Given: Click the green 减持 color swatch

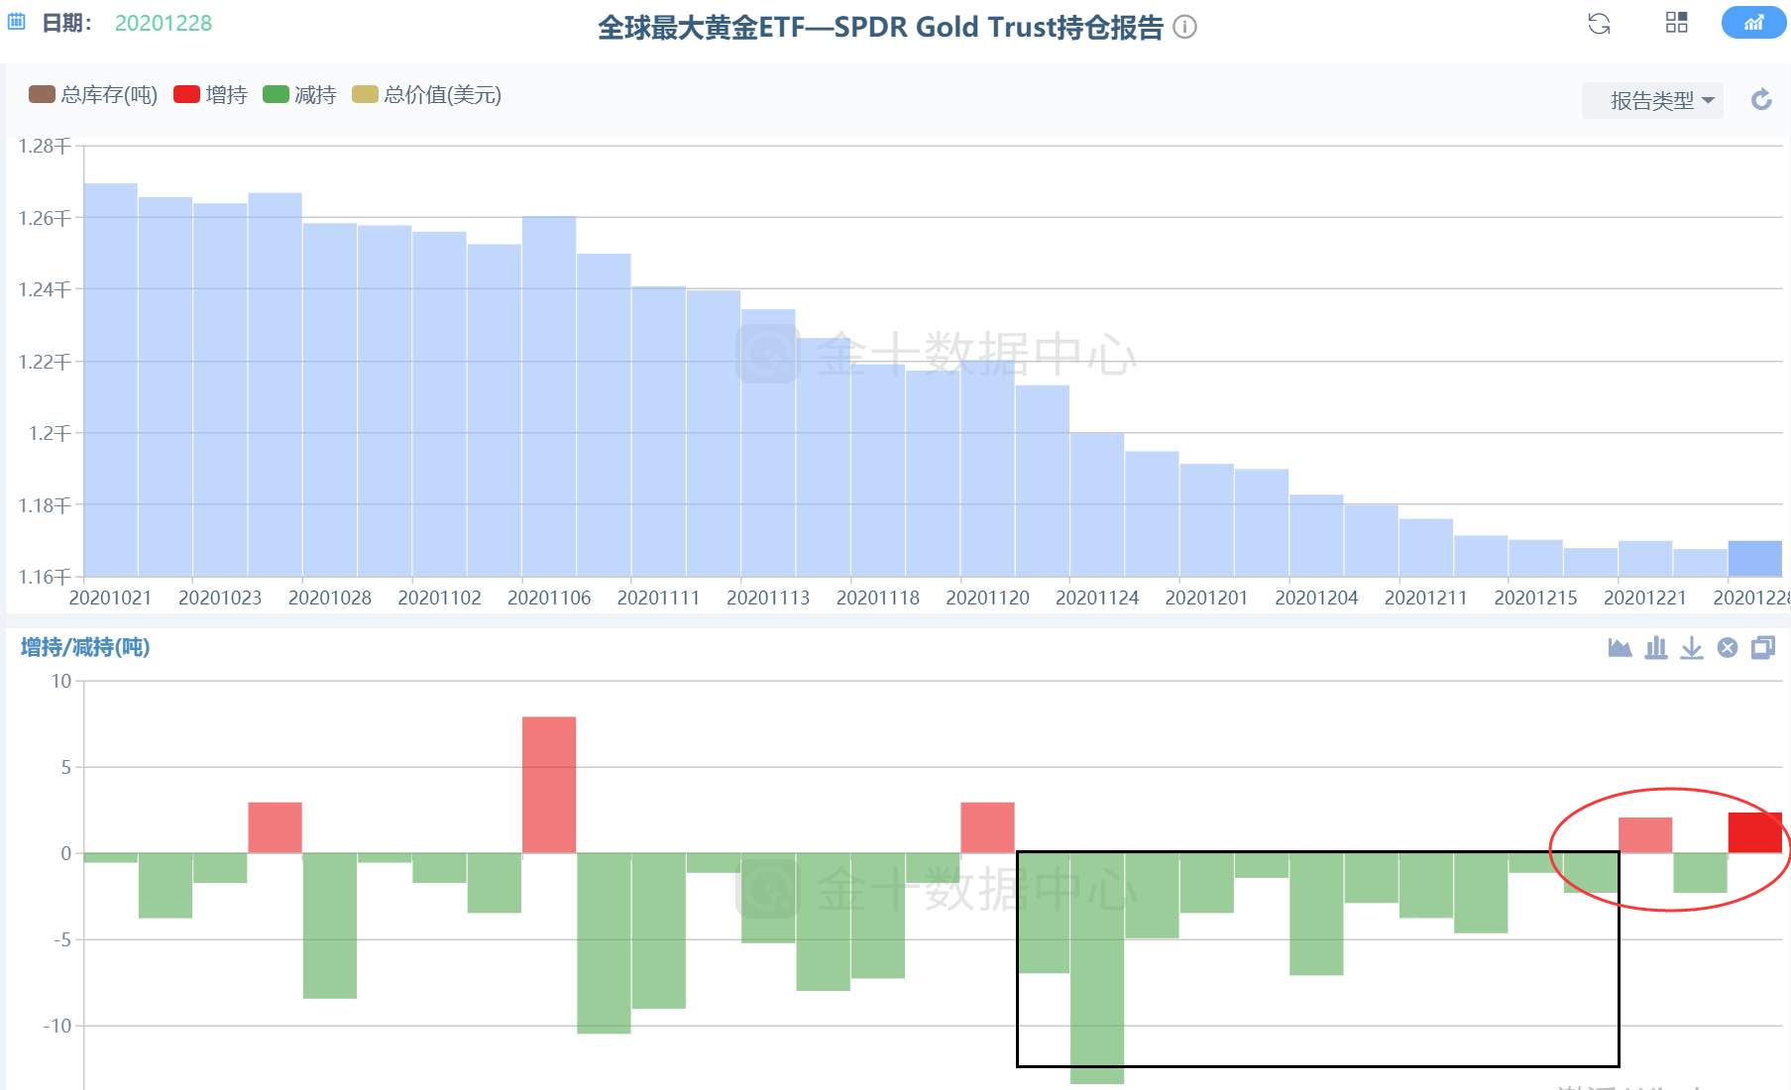Looking at the screenshot, I should [276, 94].
